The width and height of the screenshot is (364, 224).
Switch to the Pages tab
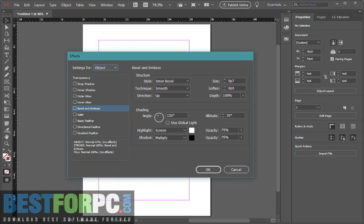(321, 17)
